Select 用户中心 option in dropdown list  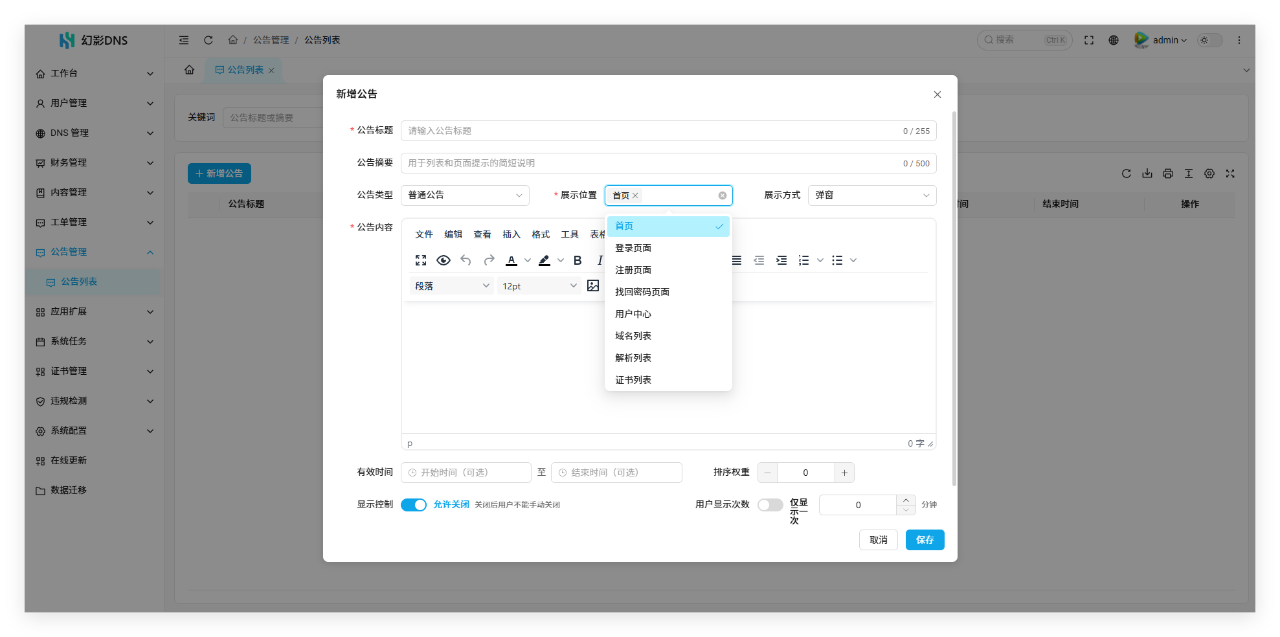pyautogui.click(x=668, y=314)
